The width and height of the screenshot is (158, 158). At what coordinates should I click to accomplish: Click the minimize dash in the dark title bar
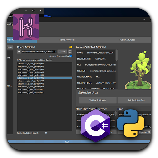tap(144, 19)
